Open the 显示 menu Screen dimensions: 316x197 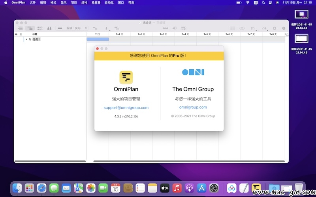[64, 3]
